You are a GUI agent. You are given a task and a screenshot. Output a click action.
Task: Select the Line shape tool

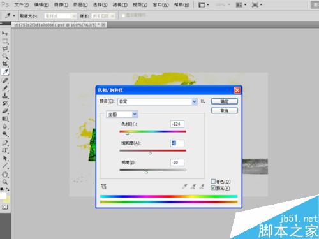click(5, 166)
